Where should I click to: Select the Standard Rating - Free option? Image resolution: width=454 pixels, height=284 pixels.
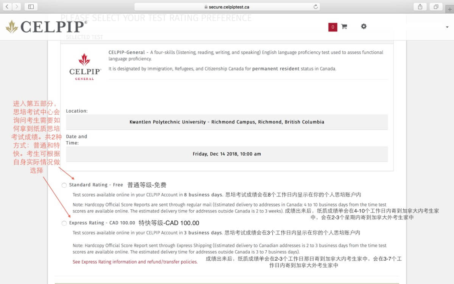point(64,185)
